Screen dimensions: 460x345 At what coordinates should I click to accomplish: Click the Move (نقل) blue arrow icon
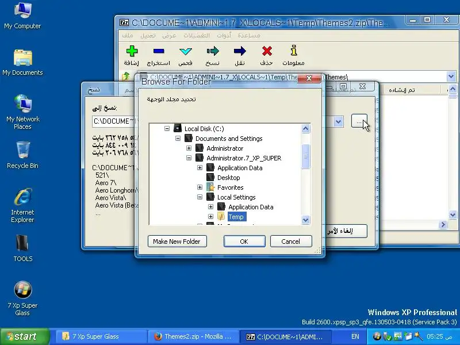coord(240,51)
